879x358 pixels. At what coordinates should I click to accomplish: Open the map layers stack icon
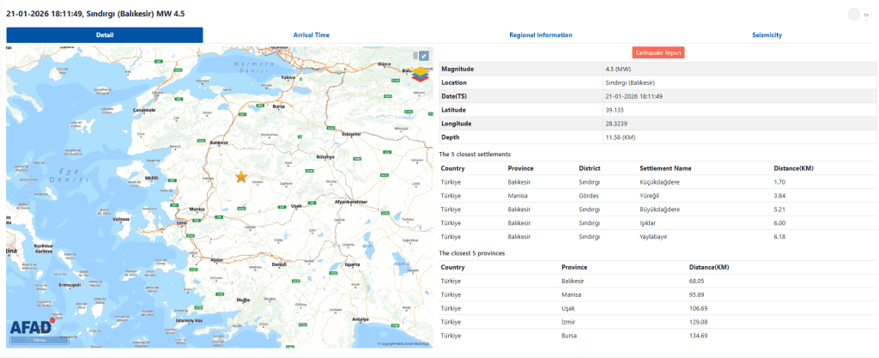click(420, 75)
